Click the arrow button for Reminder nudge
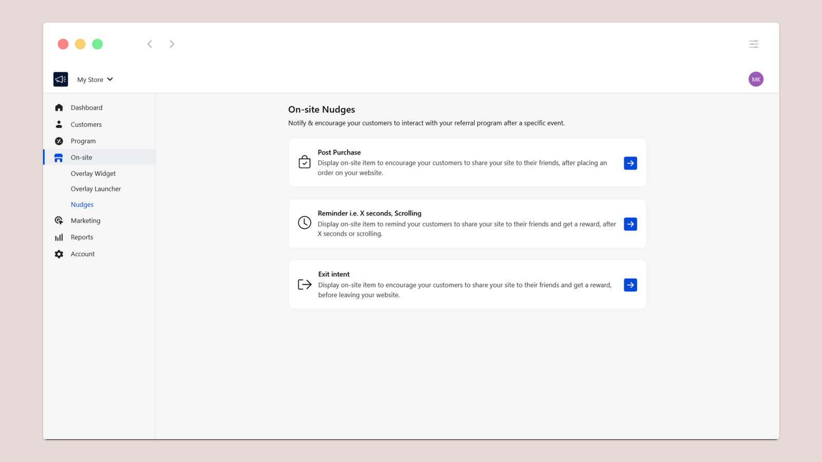 tap(630, 224)
